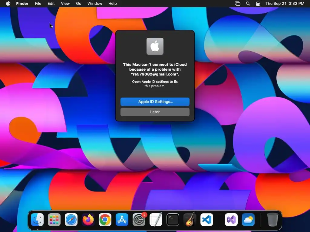Open purple Visual Studio icon
Viewport: 310px width, 232px height.
pos(231,220)
